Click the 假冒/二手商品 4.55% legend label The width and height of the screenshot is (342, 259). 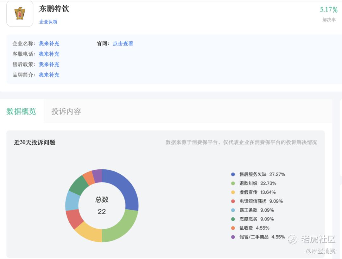pyautogui.click(x=262, y=237)
